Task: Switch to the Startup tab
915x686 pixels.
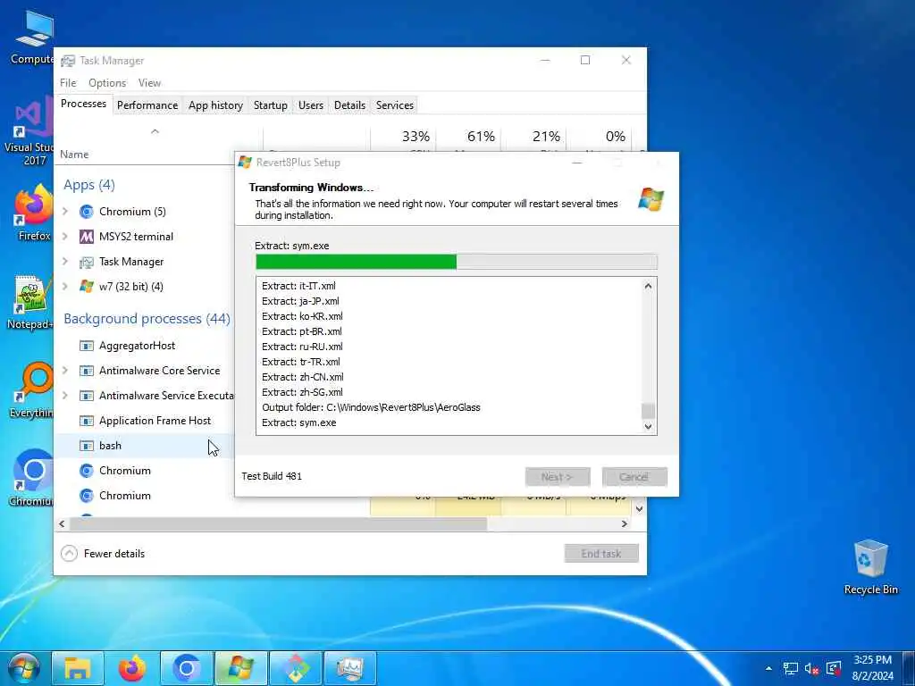Action: point(270,105)
